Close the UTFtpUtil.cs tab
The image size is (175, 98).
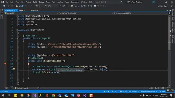pos(17,11)
